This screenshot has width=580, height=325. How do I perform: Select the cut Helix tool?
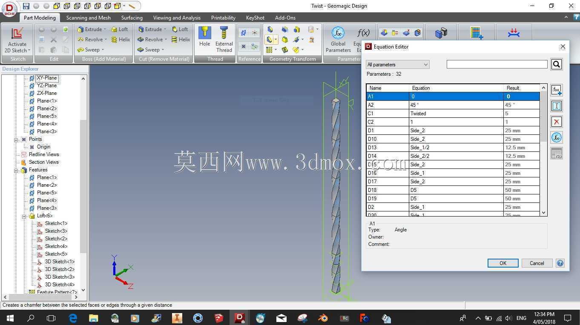click(181, 40)
